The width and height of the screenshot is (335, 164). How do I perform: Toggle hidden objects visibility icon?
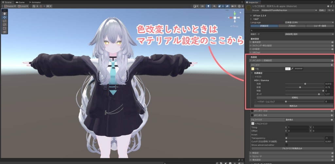coord(228,6)
